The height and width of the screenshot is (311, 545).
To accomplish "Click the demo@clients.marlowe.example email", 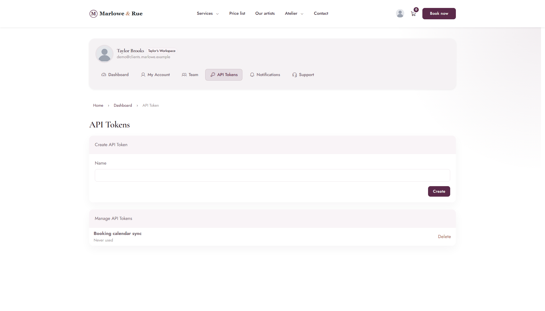I will pyautogui.click(x=143, y=57).
